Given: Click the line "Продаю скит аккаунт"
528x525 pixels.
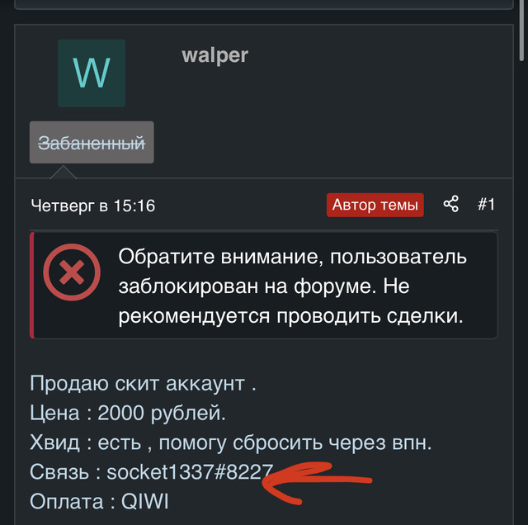Looking at the screenshot, I should [143, 384].
